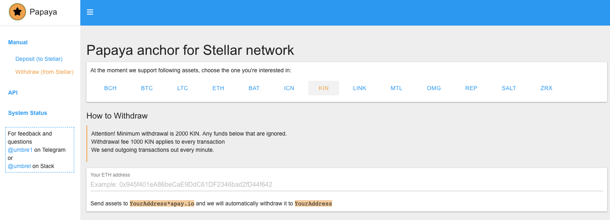Select the BTC asset tab
610x220 pixels.
click(147, 88)
